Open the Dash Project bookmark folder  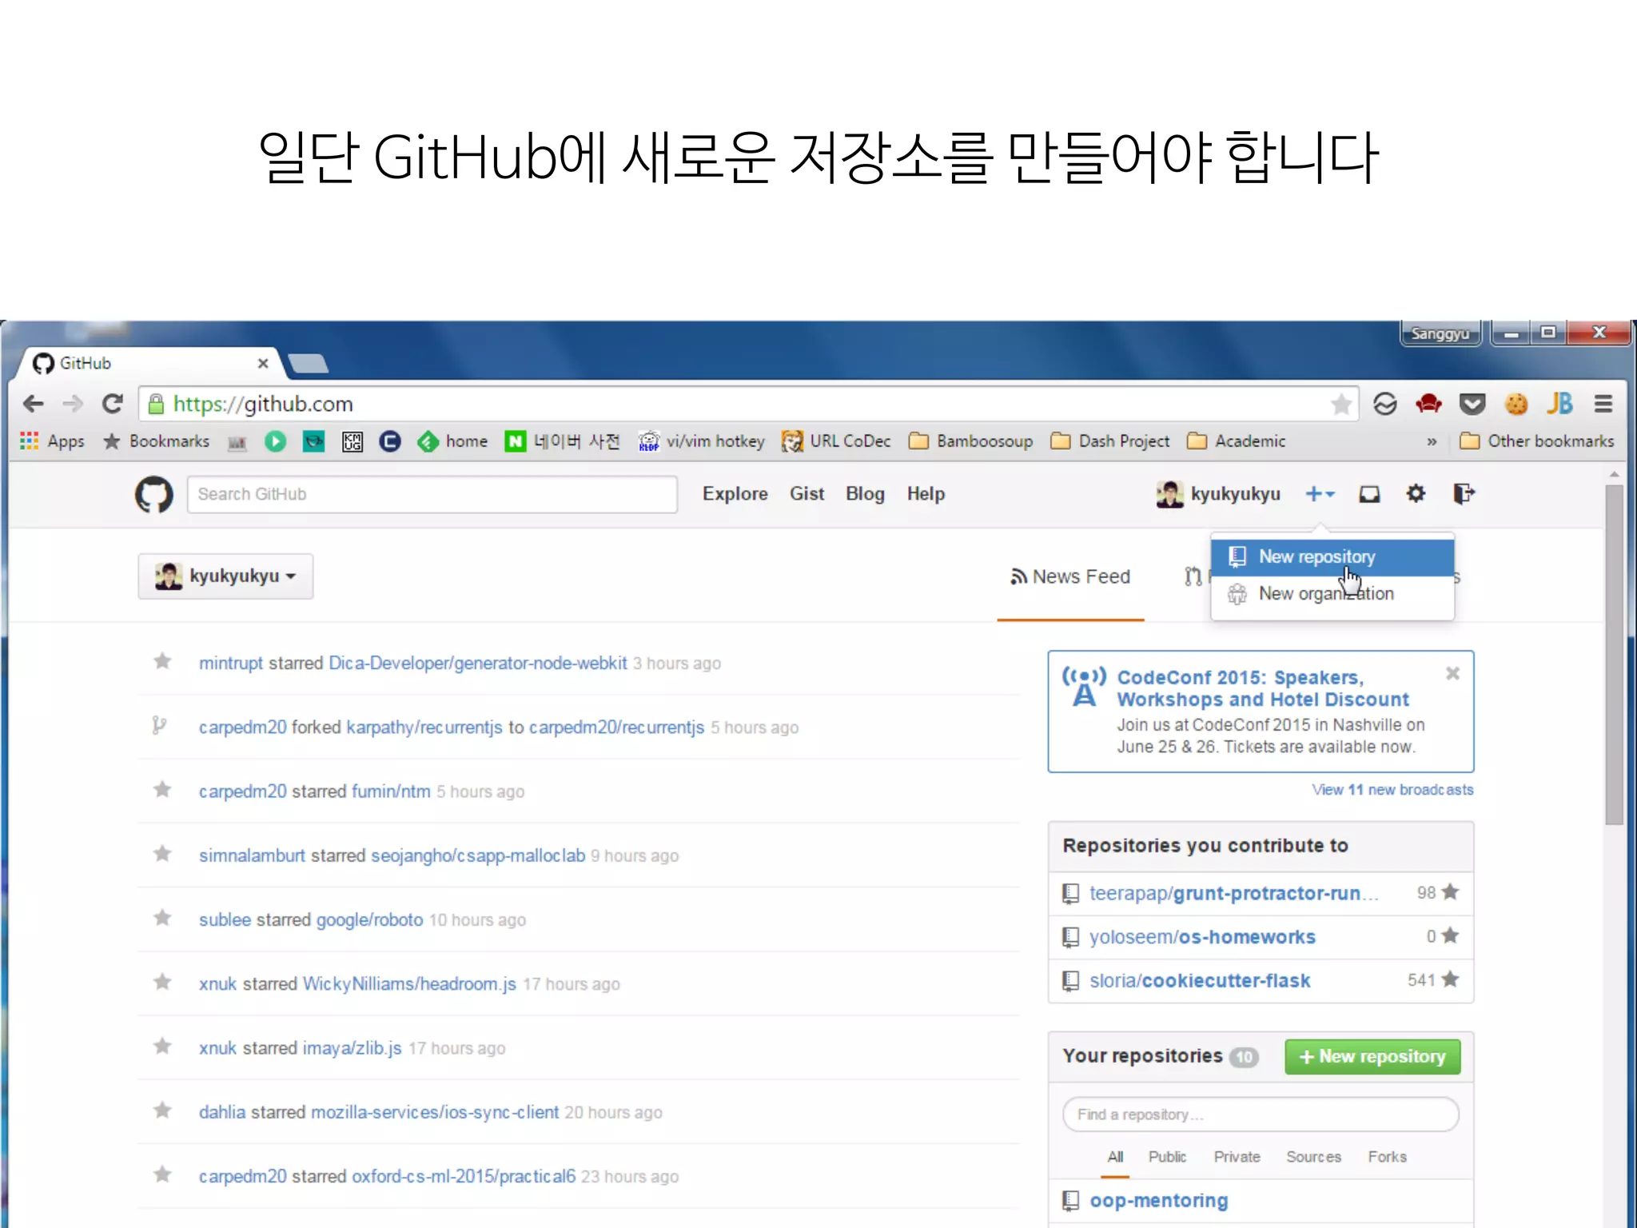click(x=1109, y=441)
